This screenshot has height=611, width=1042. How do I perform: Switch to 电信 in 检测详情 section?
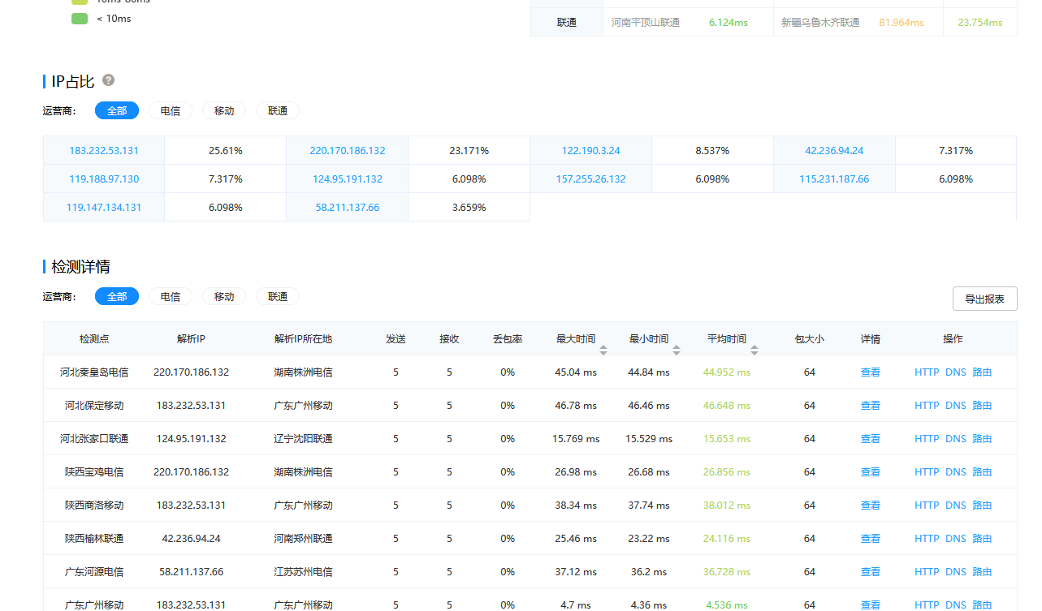[171, 296]
